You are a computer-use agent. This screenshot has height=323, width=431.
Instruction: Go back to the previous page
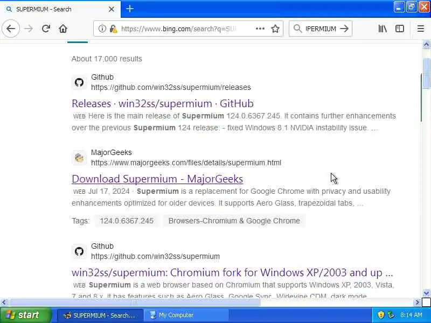point(11,29)
